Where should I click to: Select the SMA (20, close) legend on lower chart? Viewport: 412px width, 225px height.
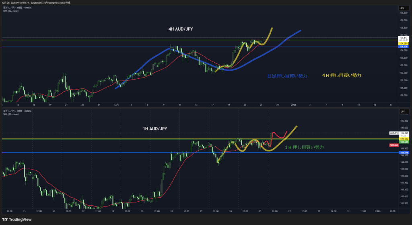[x=11, y=114]
